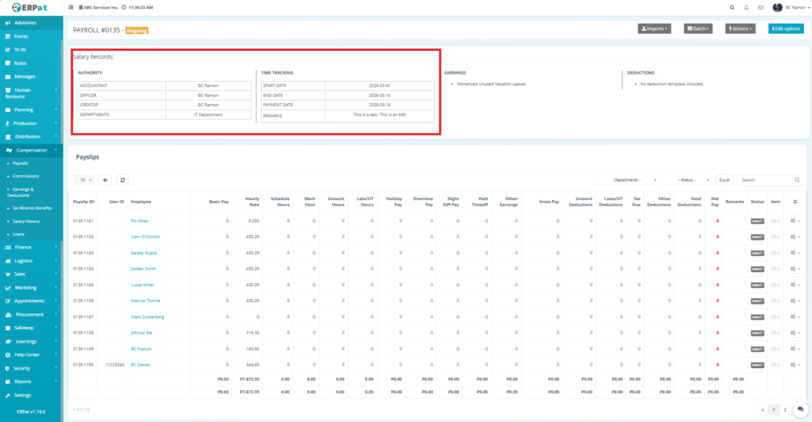Click the sent envelope icon for Liam O'Connor
The height and width of the screenshot is (422, 812).
pos(775,236)
